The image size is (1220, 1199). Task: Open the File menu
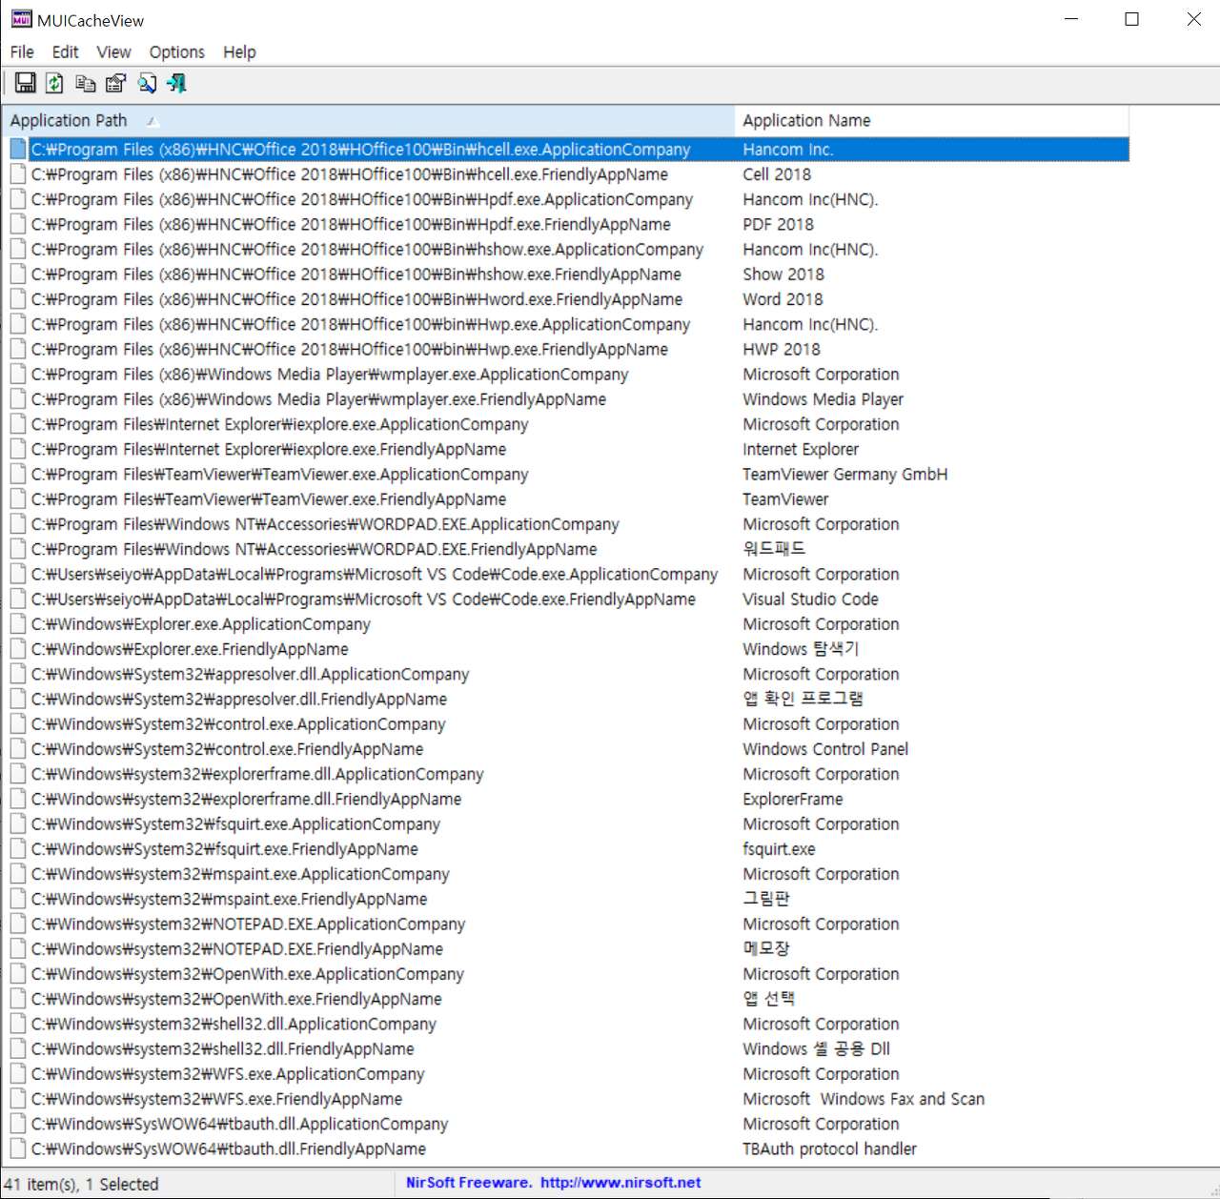coord(21,51)
